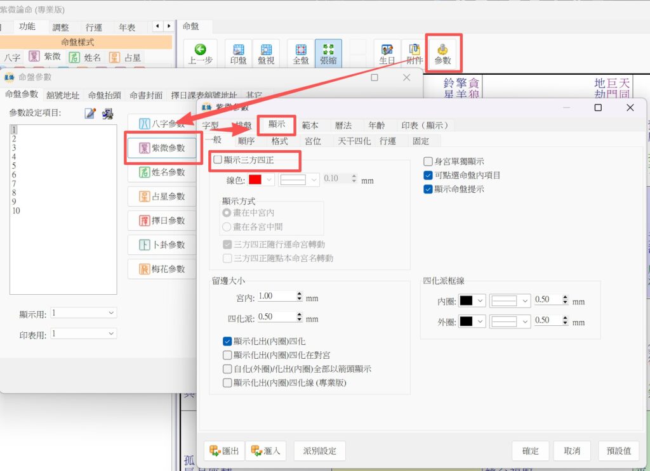Open the 天干四化 sub-tab
Viewport: 650px width, 471px height.
(x=354, y=141)
